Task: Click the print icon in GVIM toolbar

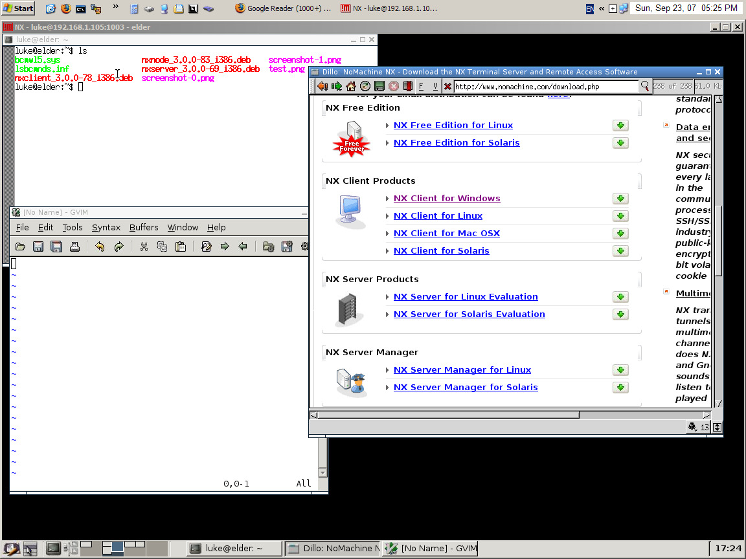Action: [74, 247]
